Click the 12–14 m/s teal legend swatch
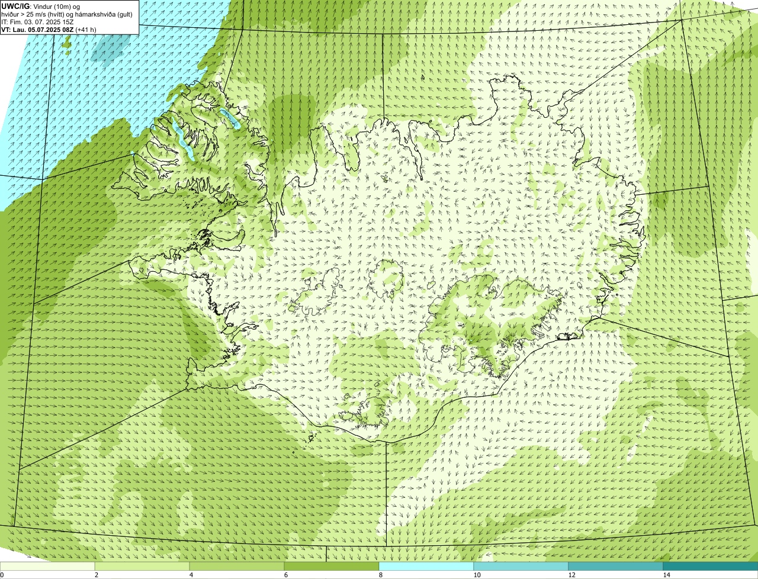This screenshot has width=758, height=579. (x=616, y=566)
